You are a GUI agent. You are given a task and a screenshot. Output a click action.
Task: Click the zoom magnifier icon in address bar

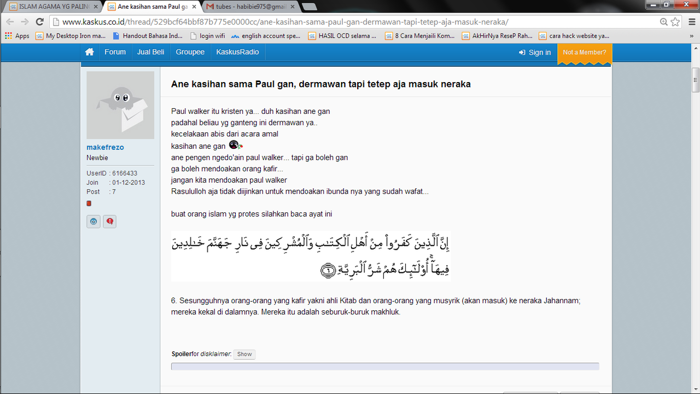coord(663,22)
